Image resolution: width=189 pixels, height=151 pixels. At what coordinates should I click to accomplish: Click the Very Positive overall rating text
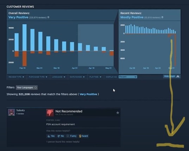18,17
